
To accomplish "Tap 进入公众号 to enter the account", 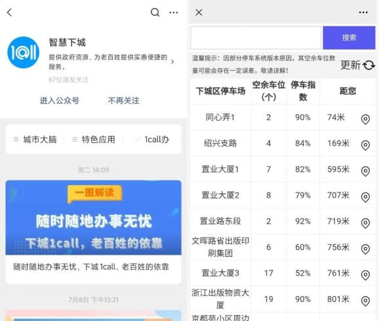I will click(x=60, y=100).
